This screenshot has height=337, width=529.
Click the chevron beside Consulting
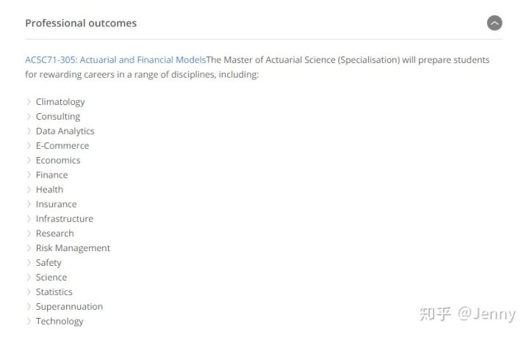[x=29, y=116]
